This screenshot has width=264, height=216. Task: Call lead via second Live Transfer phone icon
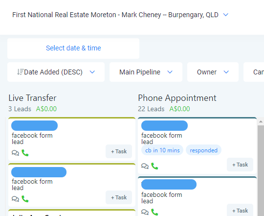[25, 199]
